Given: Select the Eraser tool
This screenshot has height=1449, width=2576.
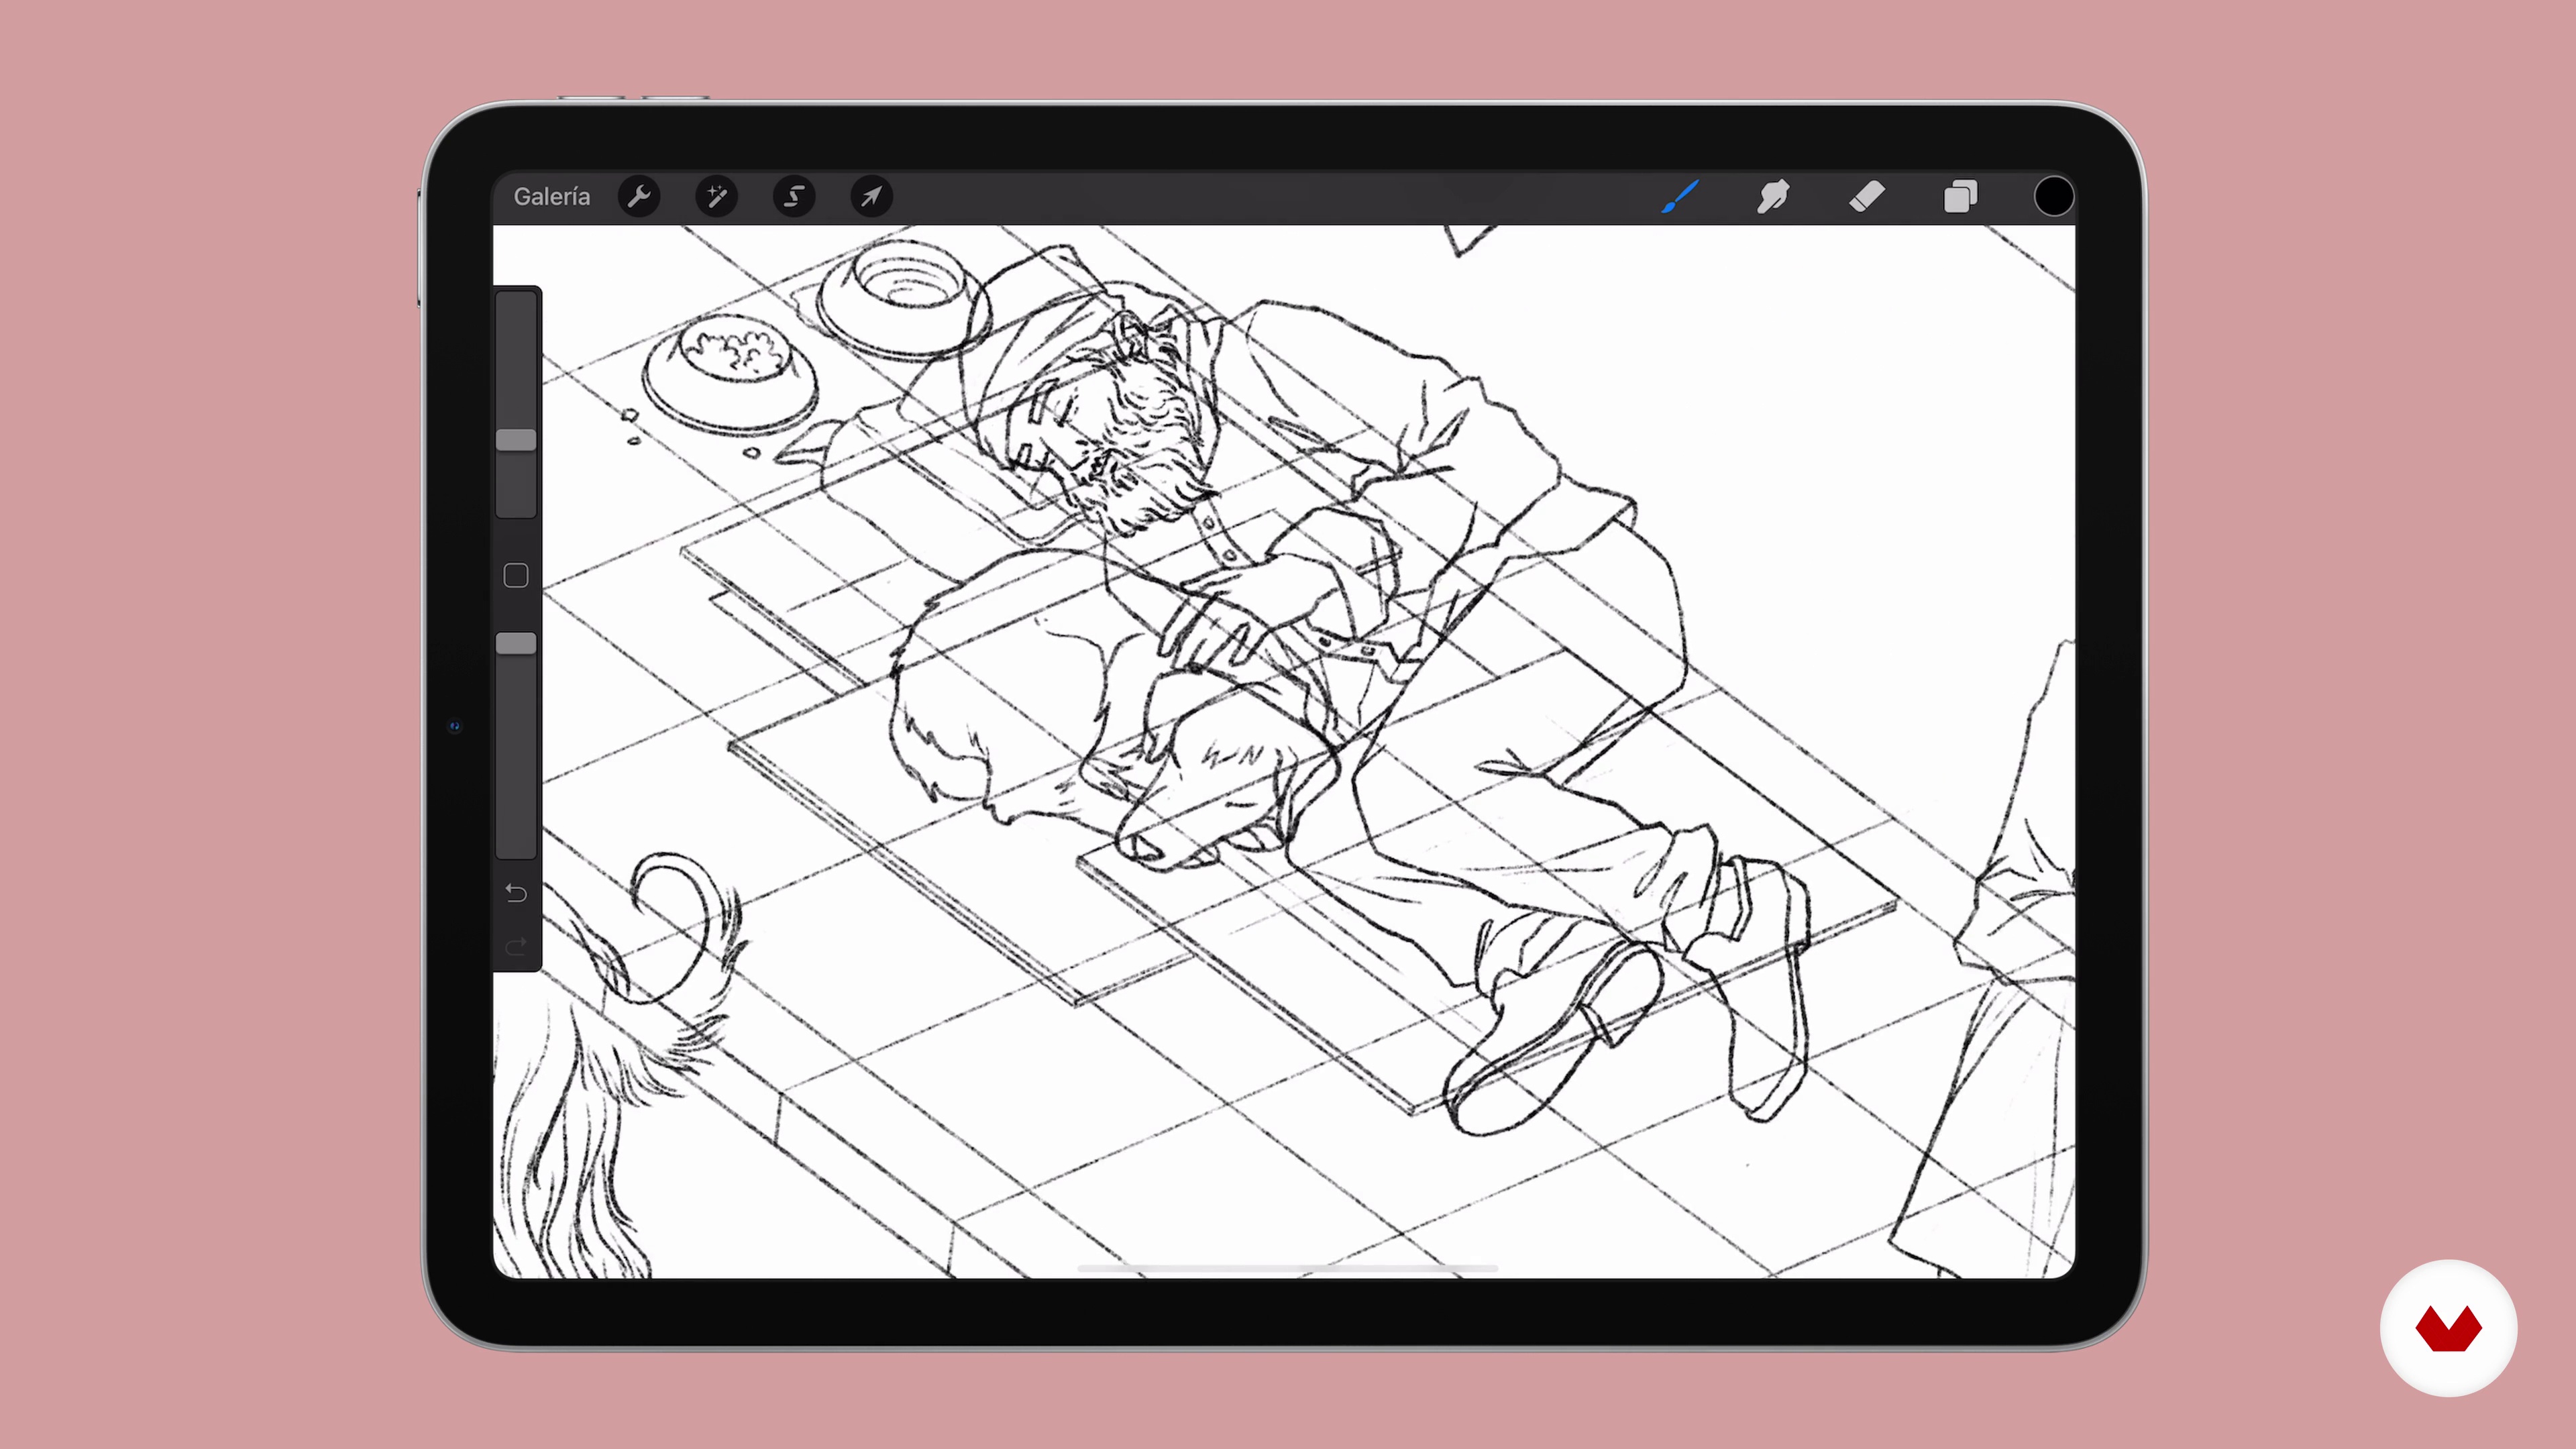Looking at the screenshot, I should click(1867, 197).
